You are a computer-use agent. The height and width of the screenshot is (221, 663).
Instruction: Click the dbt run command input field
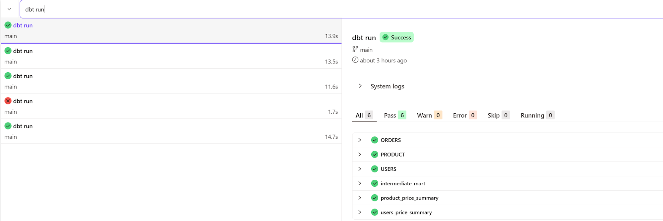click(341, 9)
